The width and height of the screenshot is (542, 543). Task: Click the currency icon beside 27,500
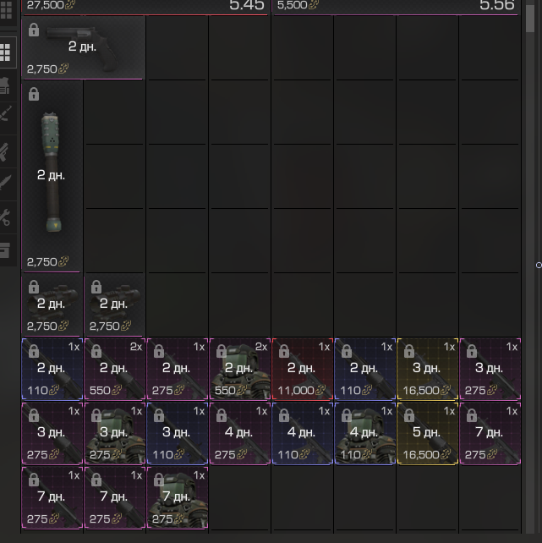[70, 5]
